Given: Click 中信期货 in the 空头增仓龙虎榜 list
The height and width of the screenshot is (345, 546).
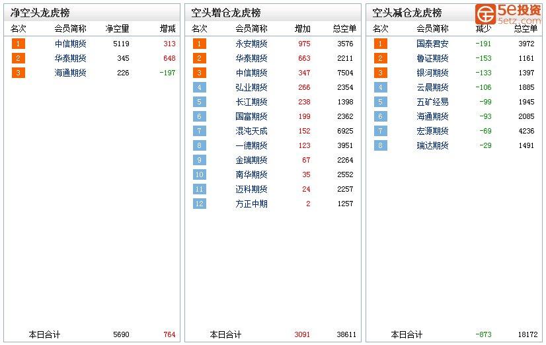Looking at the screenshot, I should point(251,73).
